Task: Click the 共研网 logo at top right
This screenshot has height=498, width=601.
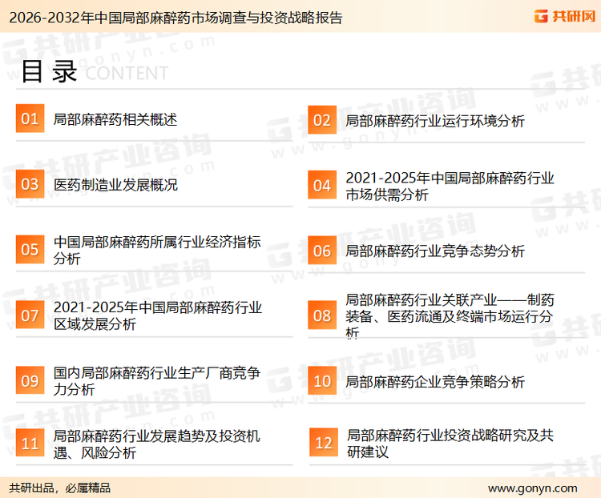Action: 565,16
